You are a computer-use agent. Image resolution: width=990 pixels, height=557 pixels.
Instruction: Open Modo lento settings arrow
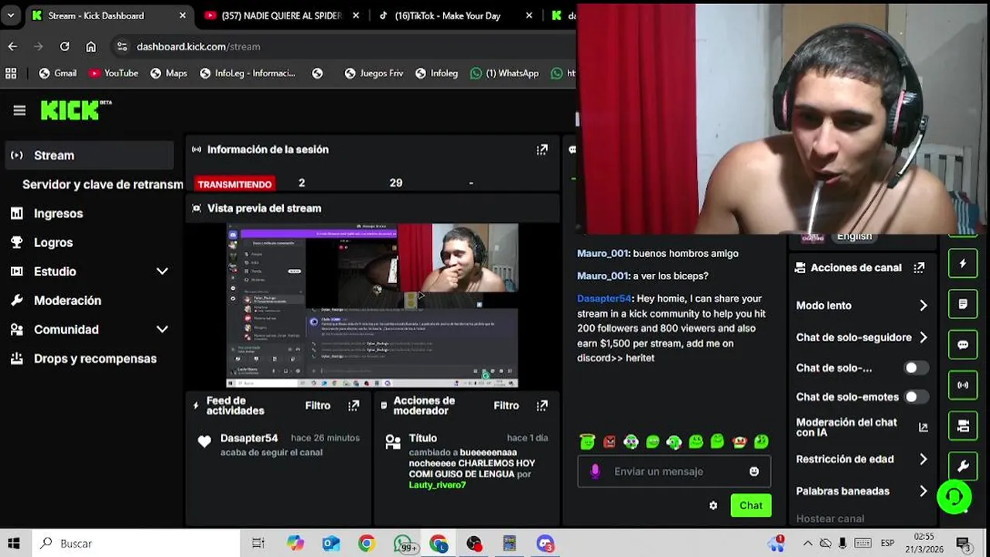923,306
